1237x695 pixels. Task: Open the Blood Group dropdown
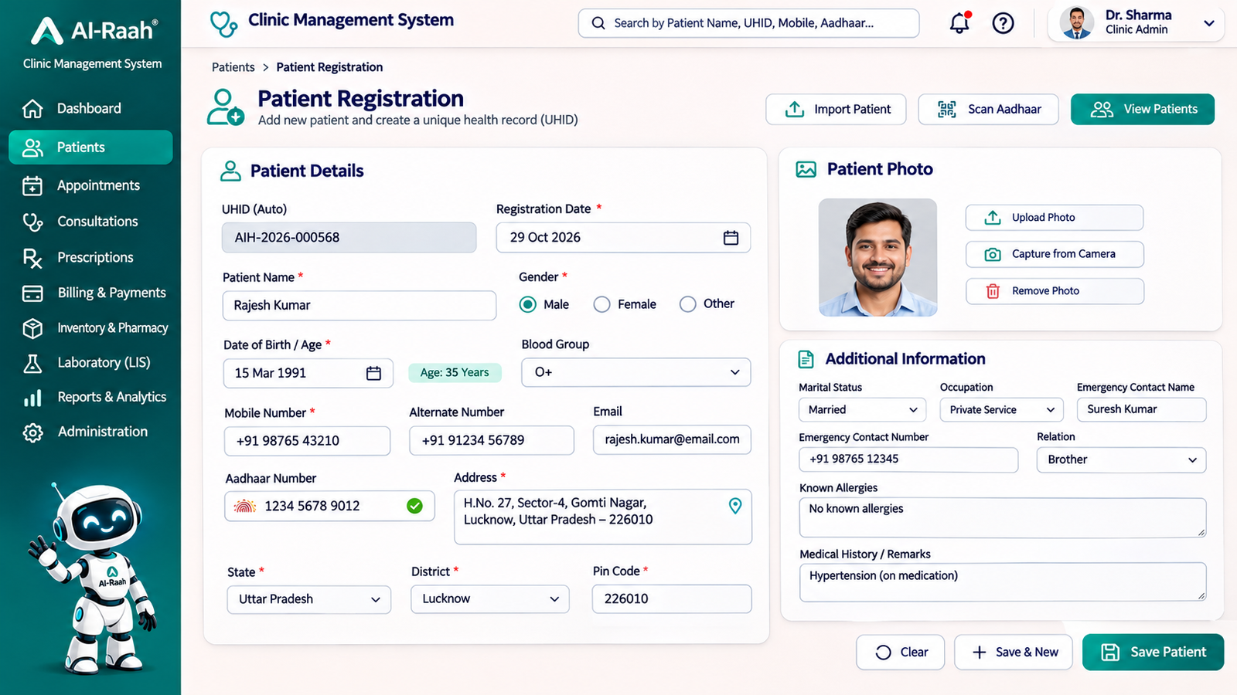(x=636, y=372)
